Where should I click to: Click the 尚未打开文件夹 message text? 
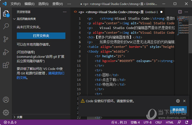29,27
